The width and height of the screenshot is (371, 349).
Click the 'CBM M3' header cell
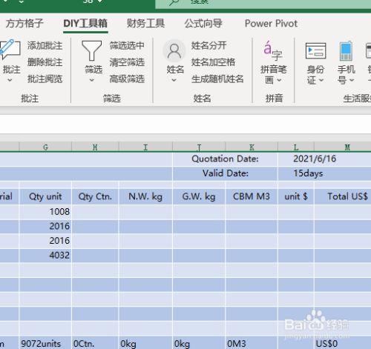point(252,196)
